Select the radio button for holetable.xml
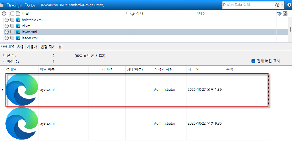 7,20
